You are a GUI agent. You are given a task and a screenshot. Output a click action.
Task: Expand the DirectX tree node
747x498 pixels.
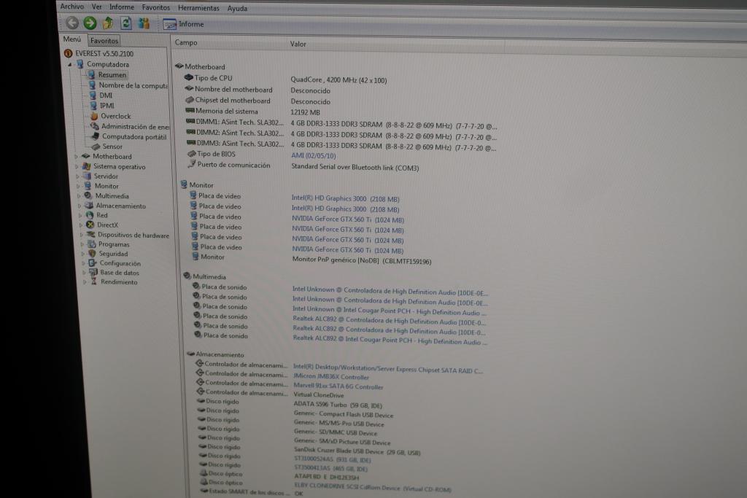pos(80,225)
